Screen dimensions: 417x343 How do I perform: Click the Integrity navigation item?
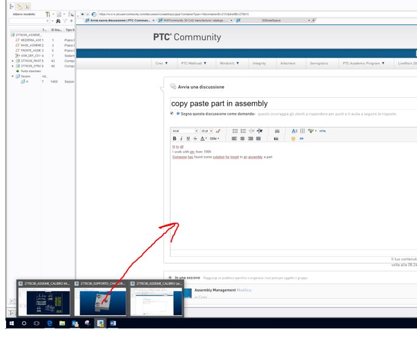pyautogui.click(x=259, y=63)
